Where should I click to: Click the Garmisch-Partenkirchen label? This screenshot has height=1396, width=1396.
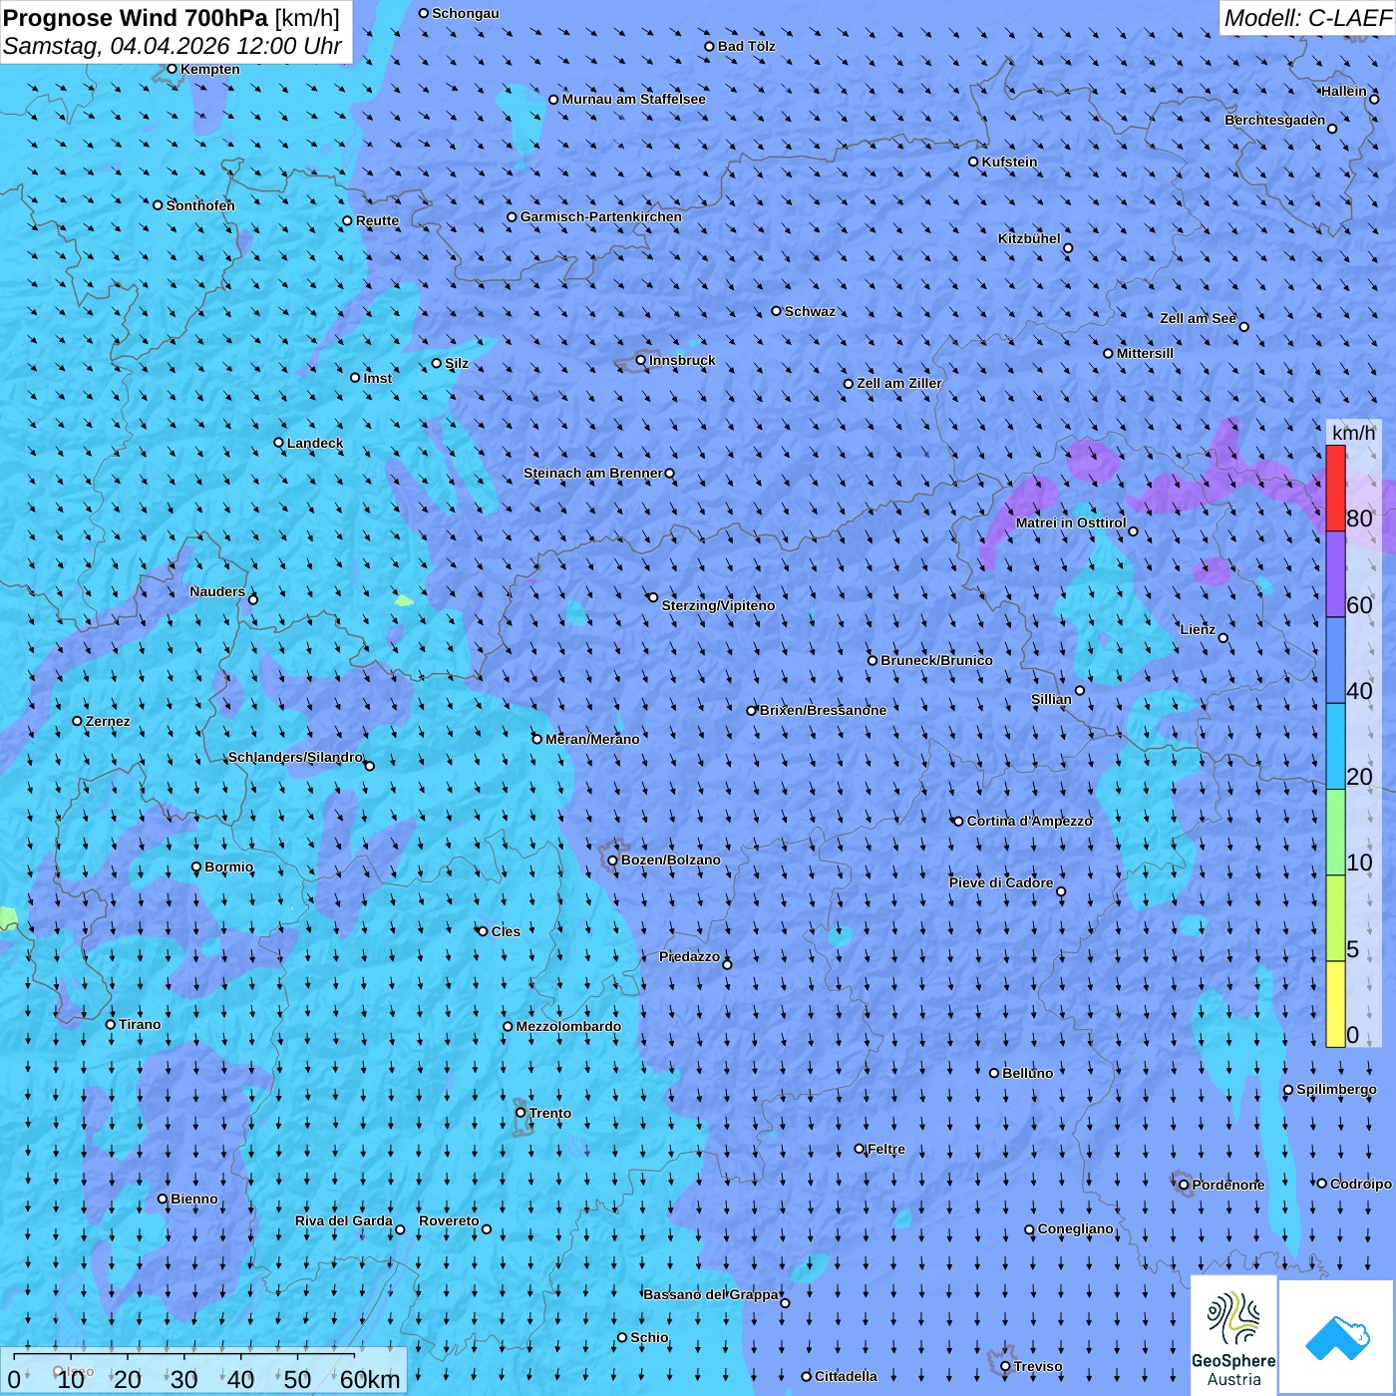[601, 216]
